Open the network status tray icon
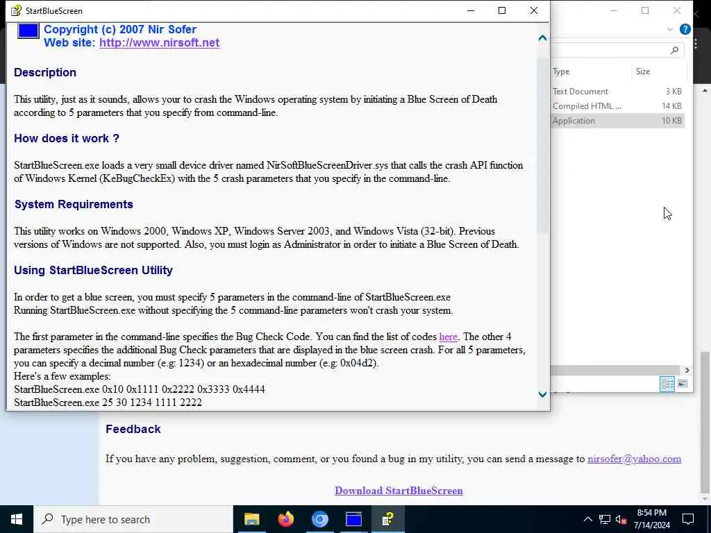Screen dimensions: 711x533 [x=605, y=519]
